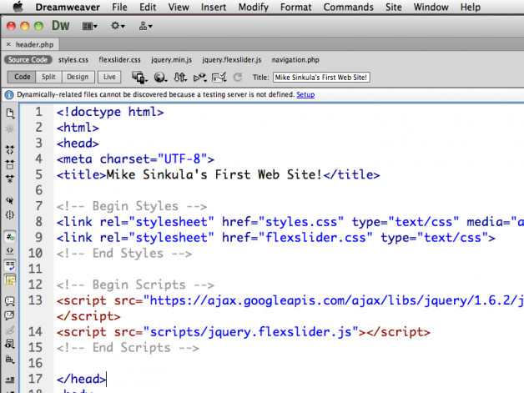Viewport: 524px width, 393px height.
Task: Open the View menu
Action: tap(179, 7)
